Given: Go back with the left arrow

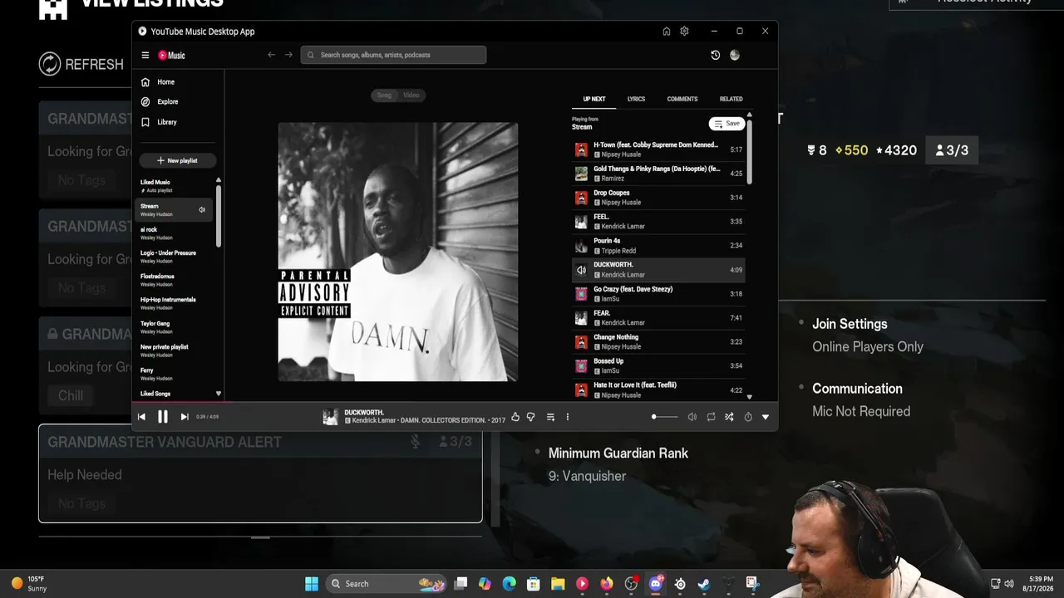Looking at the screenshot, I should coord(271,55).
